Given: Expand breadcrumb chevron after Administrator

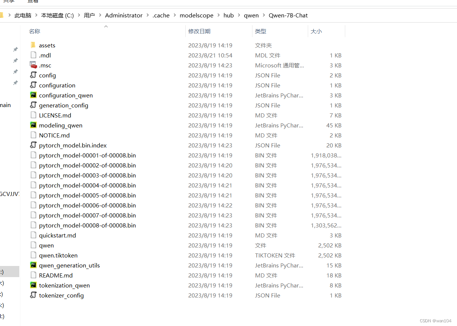Looking at the screenshot, I should [147, 16].
